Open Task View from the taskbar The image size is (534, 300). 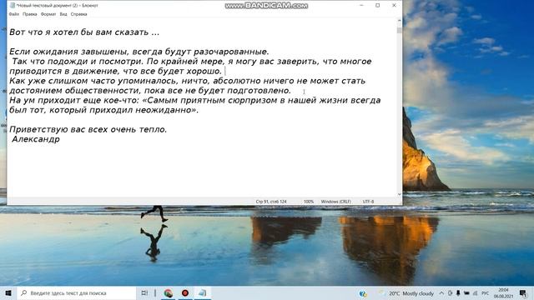pos(144,292)
